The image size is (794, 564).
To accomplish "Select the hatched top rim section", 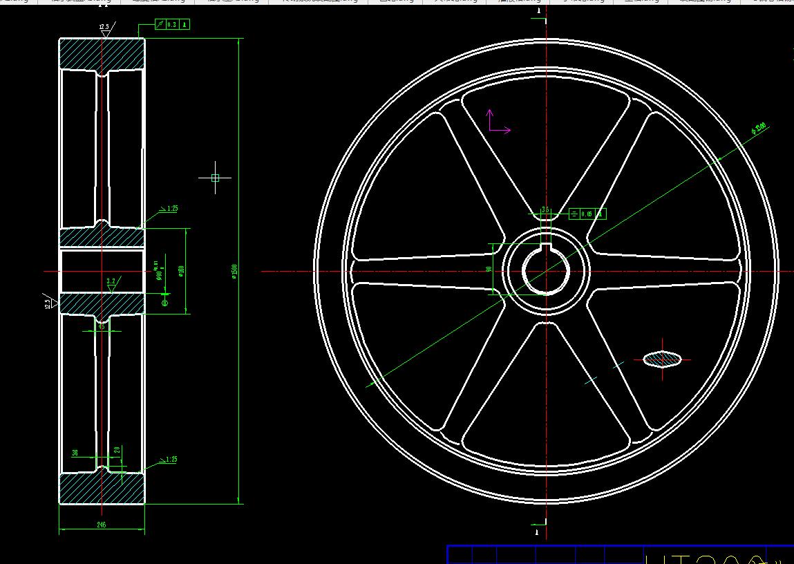I will pyautogui.click(x=102, y=54).
